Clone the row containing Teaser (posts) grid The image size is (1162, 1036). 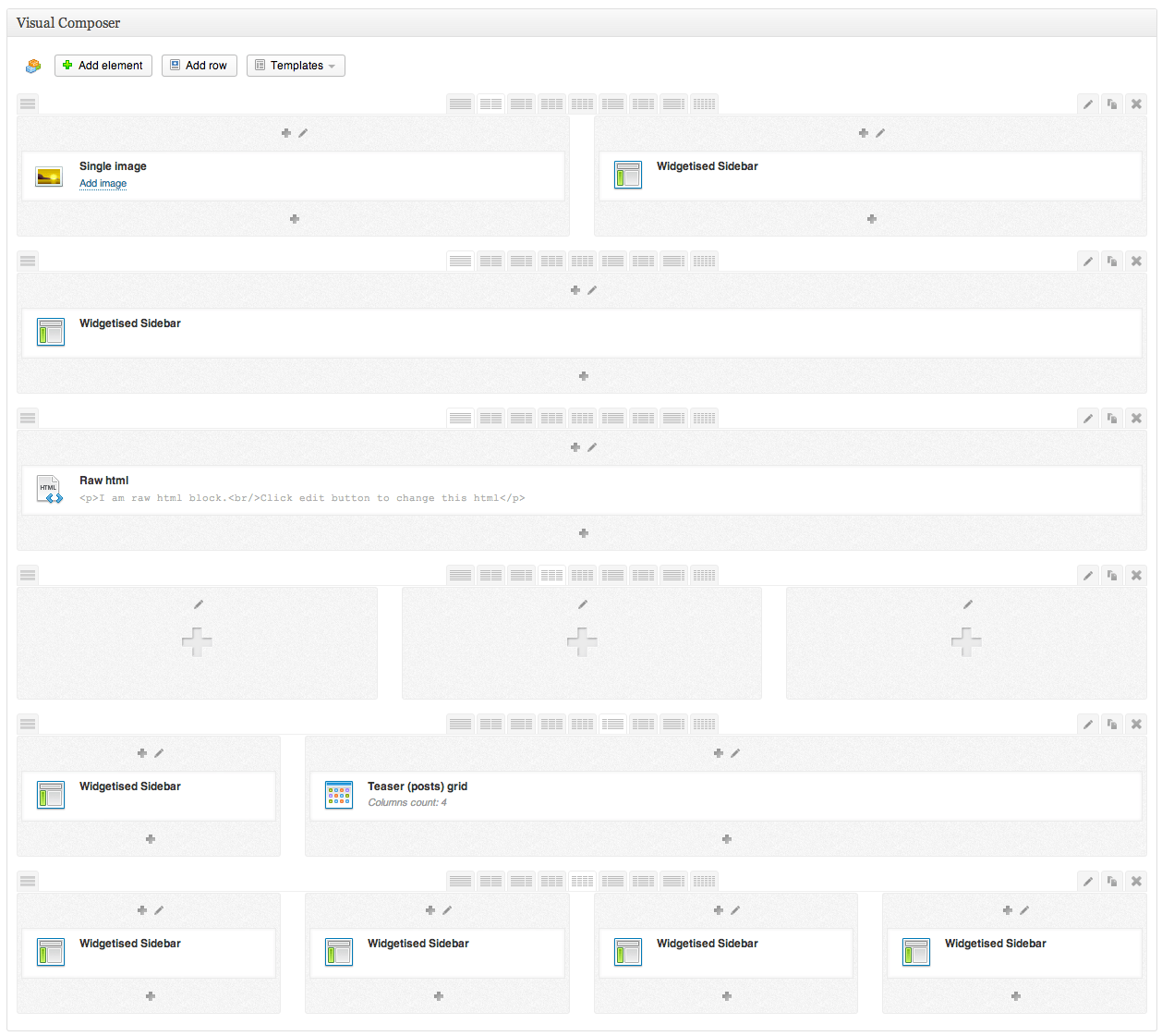click(1112, 725)
